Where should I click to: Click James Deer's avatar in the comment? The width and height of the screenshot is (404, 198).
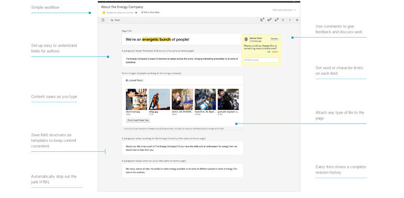coord(246,39)
